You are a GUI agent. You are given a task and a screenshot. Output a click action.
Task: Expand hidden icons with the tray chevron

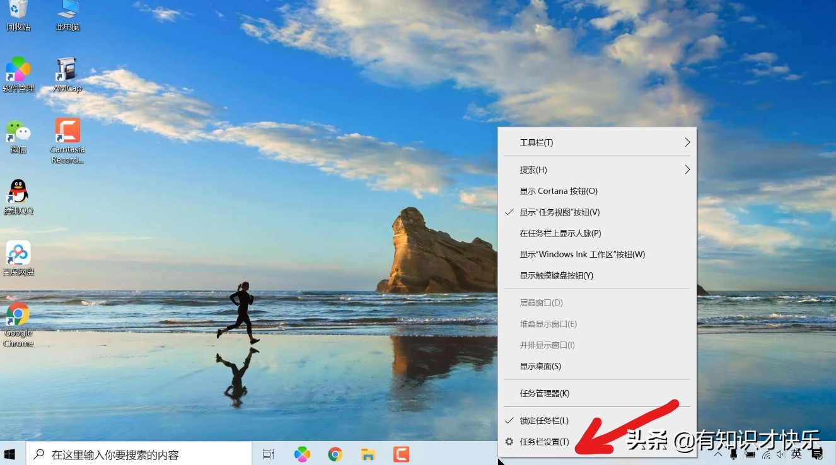tap(717, 453)
